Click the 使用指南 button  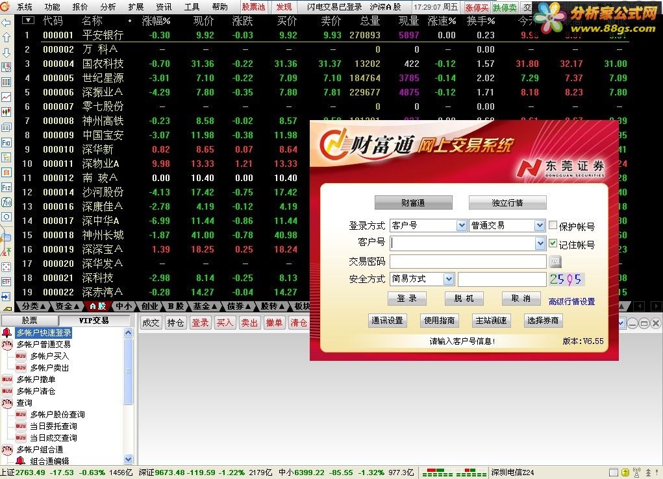pyautogui.click(x=440, y=321)
